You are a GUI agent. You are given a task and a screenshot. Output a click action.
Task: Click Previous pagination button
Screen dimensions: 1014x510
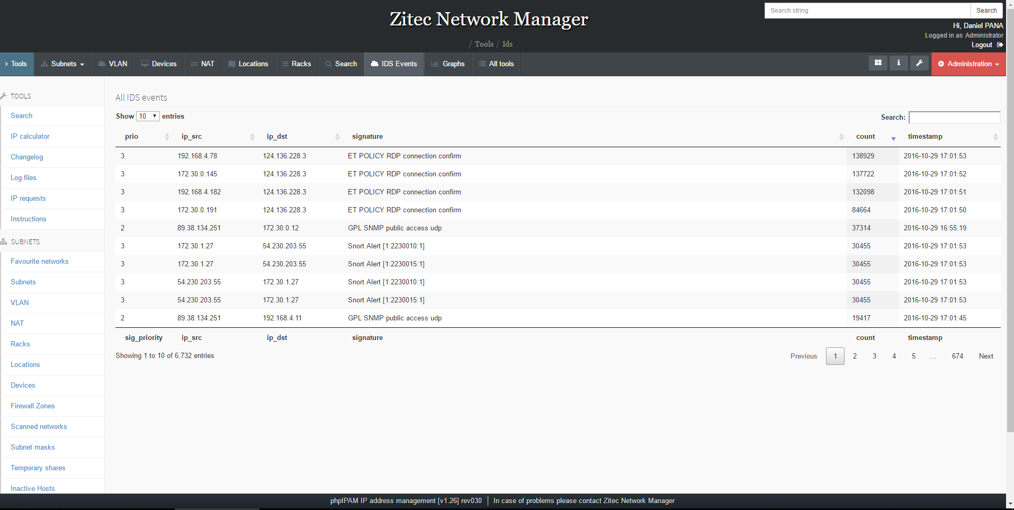(x=804, y=356)
